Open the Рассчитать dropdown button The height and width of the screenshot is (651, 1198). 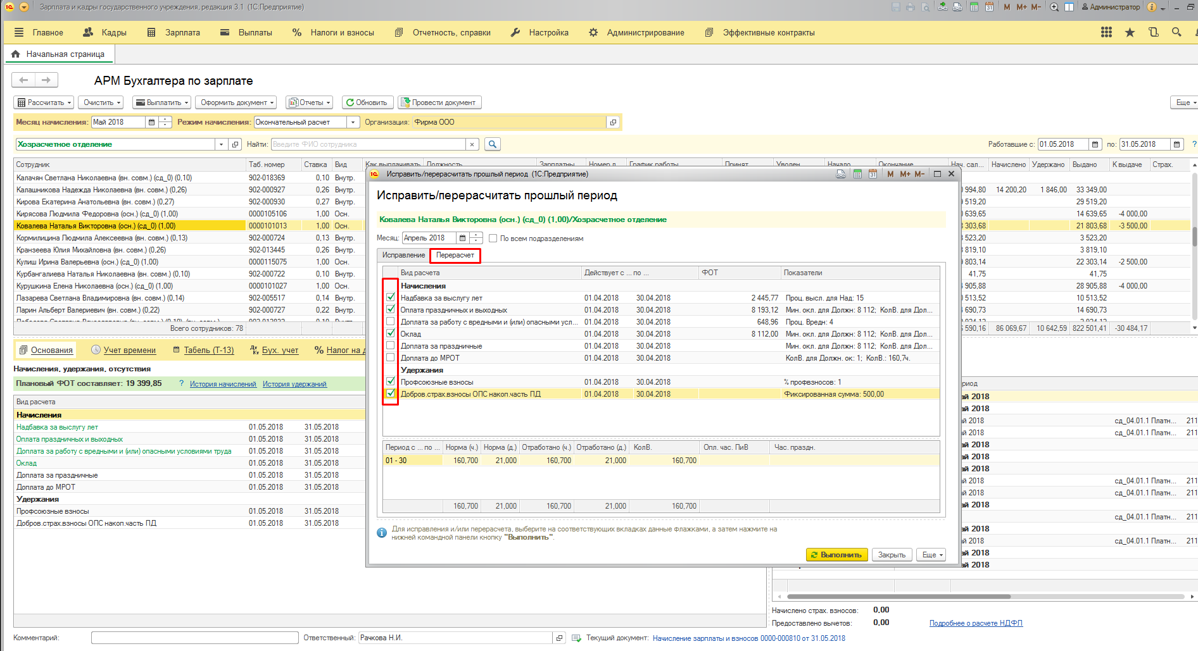point(44,102)
